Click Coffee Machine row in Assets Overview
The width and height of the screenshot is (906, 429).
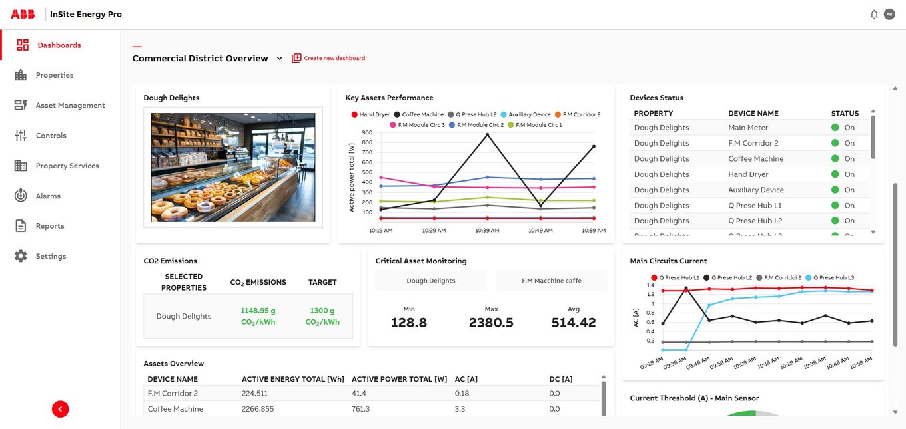372,409
